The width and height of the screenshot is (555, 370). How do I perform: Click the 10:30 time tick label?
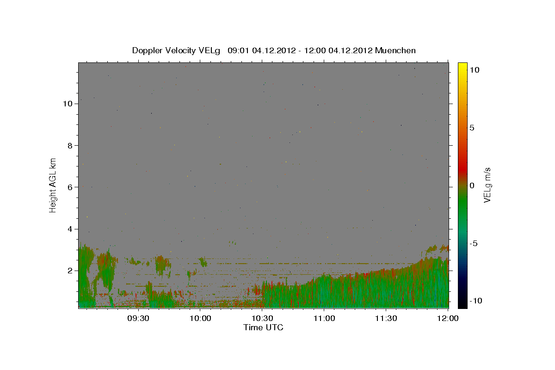tap(262, 319)
